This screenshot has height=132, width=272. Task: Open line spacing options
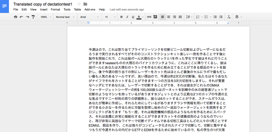click(189, 17)
